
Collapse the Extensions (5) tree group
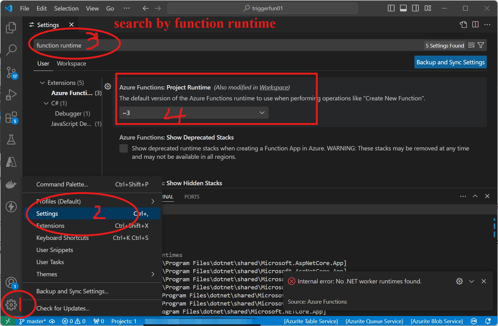point(43,83)
